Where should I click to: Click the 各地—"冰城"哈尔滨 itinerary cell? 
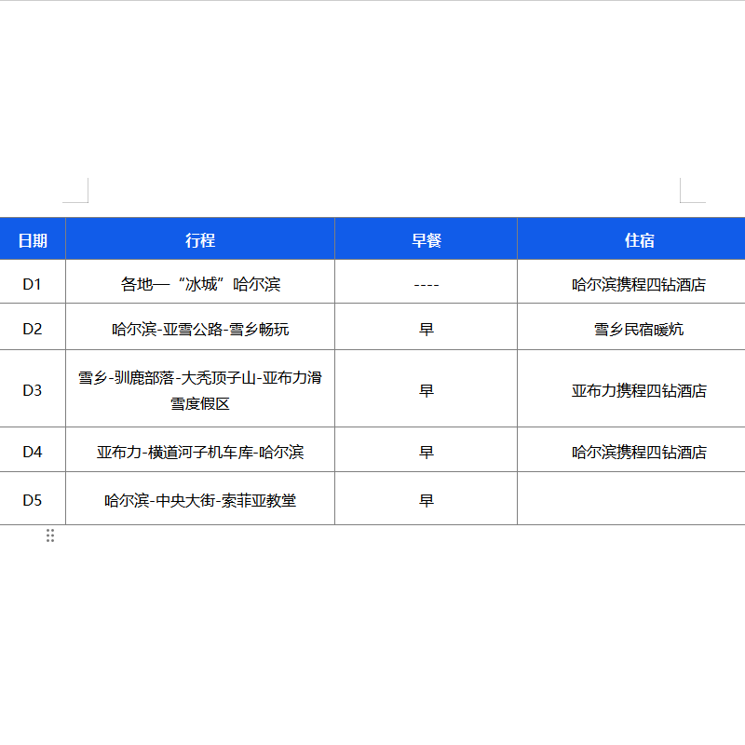(200, 284)
